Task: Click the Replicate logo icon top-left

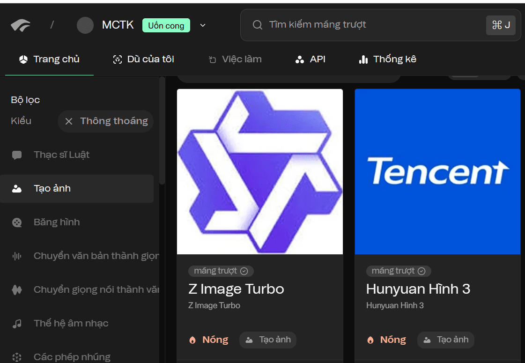Action: pos(21,25)
